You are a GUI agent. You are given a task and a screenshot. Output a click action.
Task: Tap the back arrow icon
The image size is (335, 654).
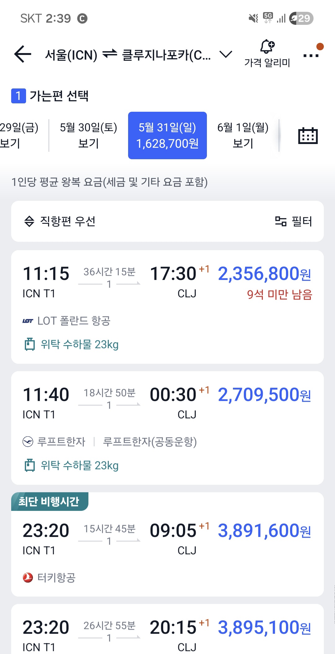coord(23,55)
